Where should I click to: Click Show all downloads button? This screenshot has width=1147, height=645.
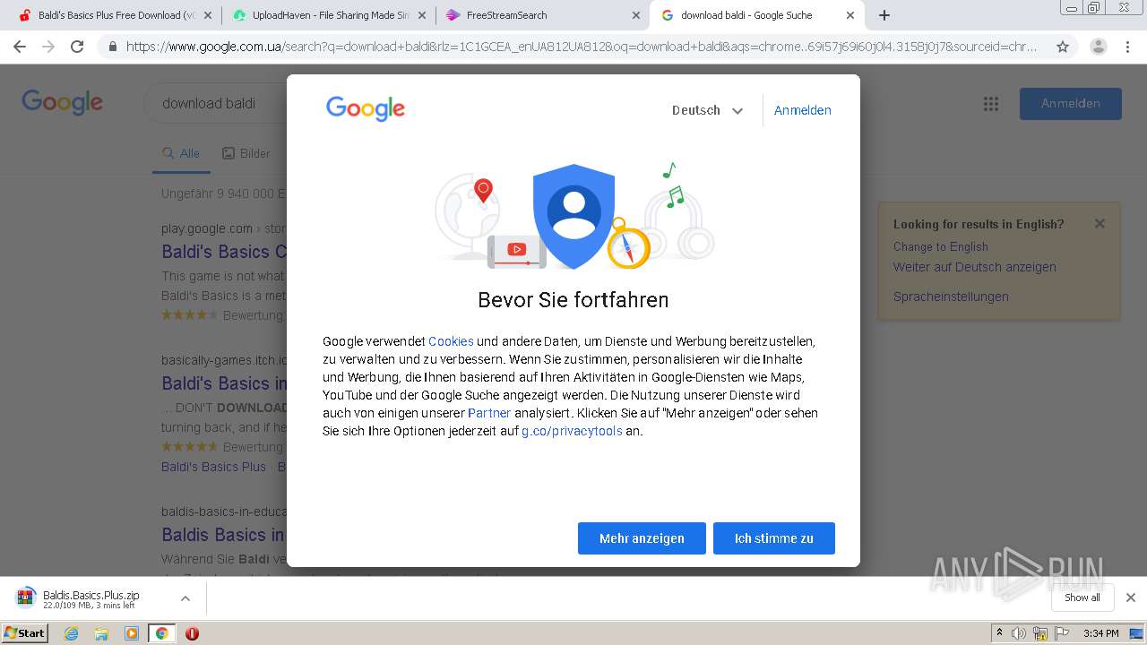coord(1082,598)
